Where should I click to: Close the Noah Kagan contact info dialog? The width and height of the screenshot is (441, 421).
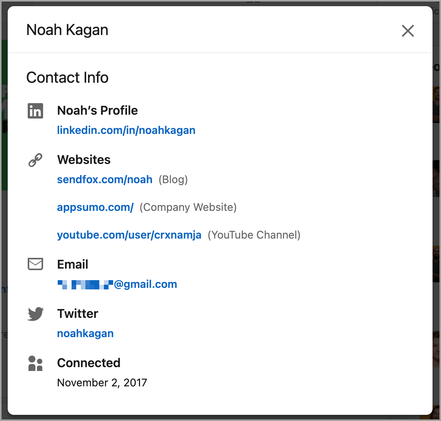(408, 31)
